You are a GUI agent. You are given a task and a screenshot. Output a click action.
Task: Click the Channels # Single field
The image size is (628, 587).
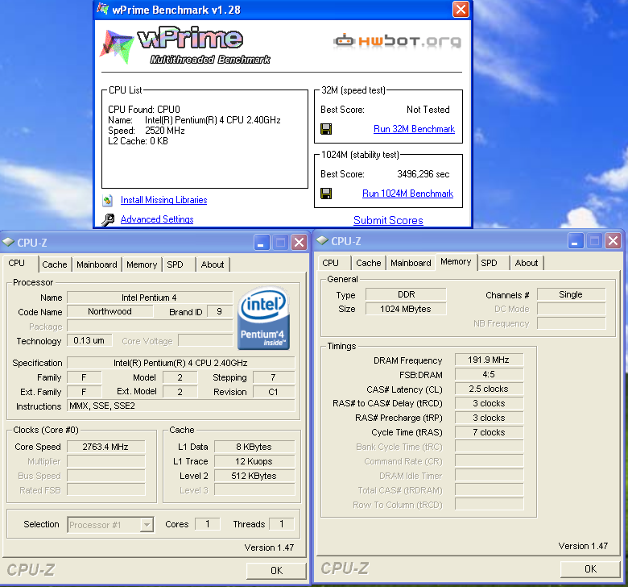571,294
